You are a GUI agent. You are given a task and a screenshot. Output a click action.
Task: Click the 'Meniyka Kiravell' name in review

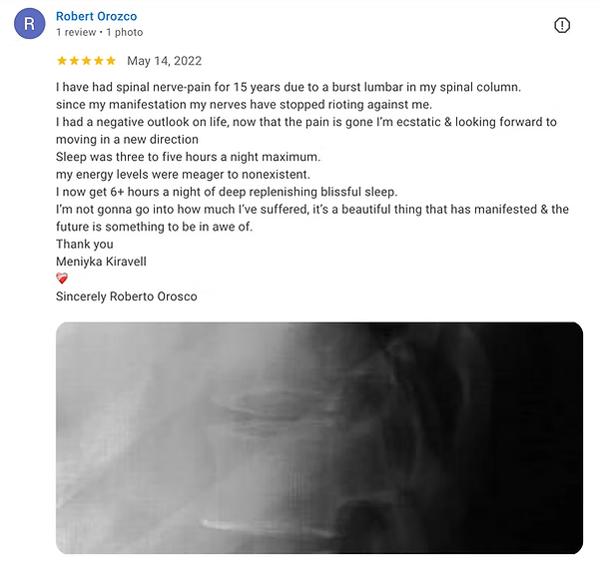(101, 262)
